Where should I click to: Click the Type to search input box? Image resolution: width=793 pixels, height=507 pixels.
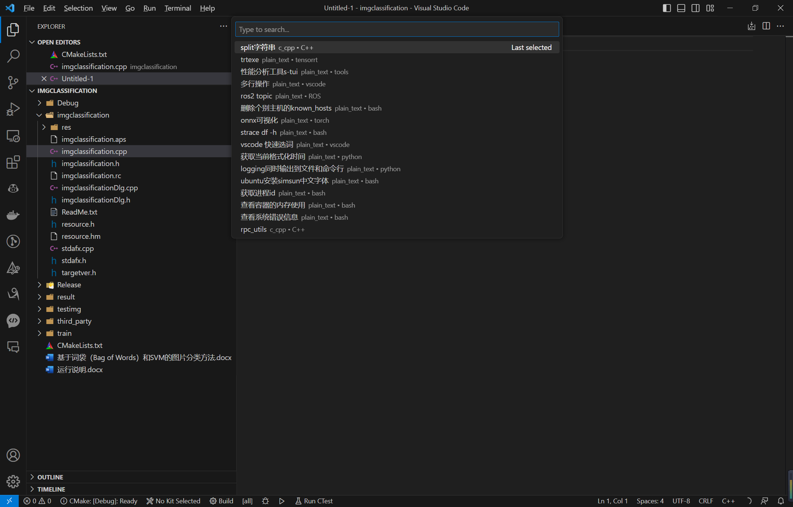(397, 29)
